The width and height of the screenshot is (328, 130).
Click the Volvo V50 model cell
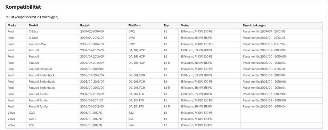[31, 125]
